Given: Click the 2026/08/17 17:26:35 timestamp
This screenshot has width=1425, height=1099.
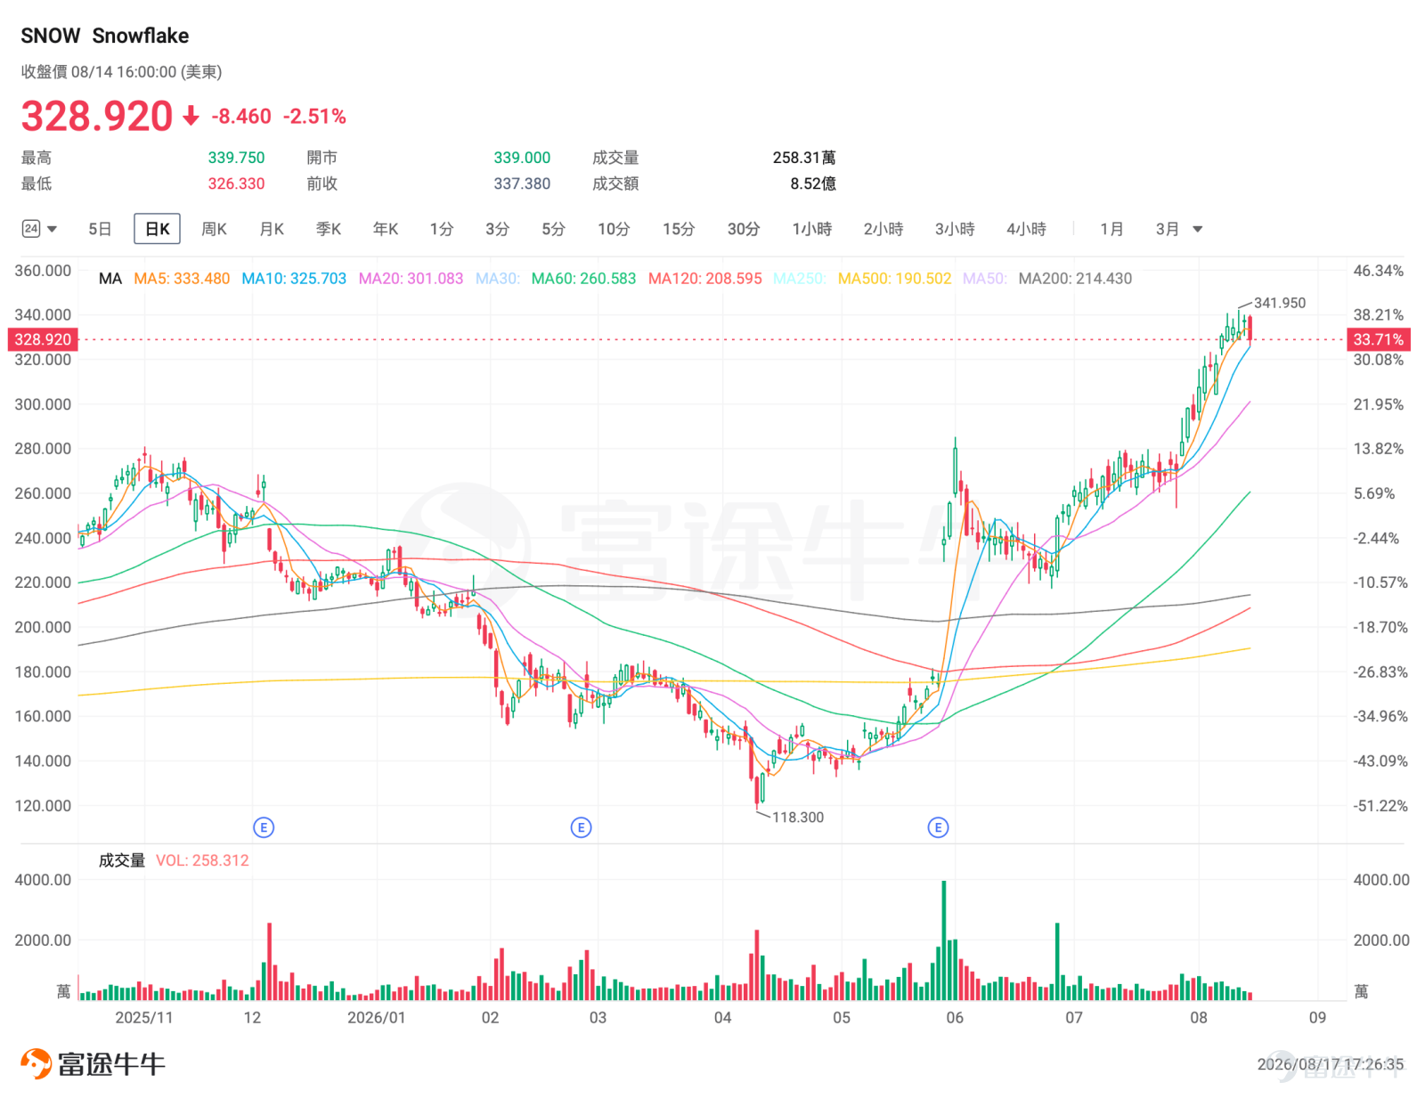Looking at the screenshot, I should pos(1331,1064).
